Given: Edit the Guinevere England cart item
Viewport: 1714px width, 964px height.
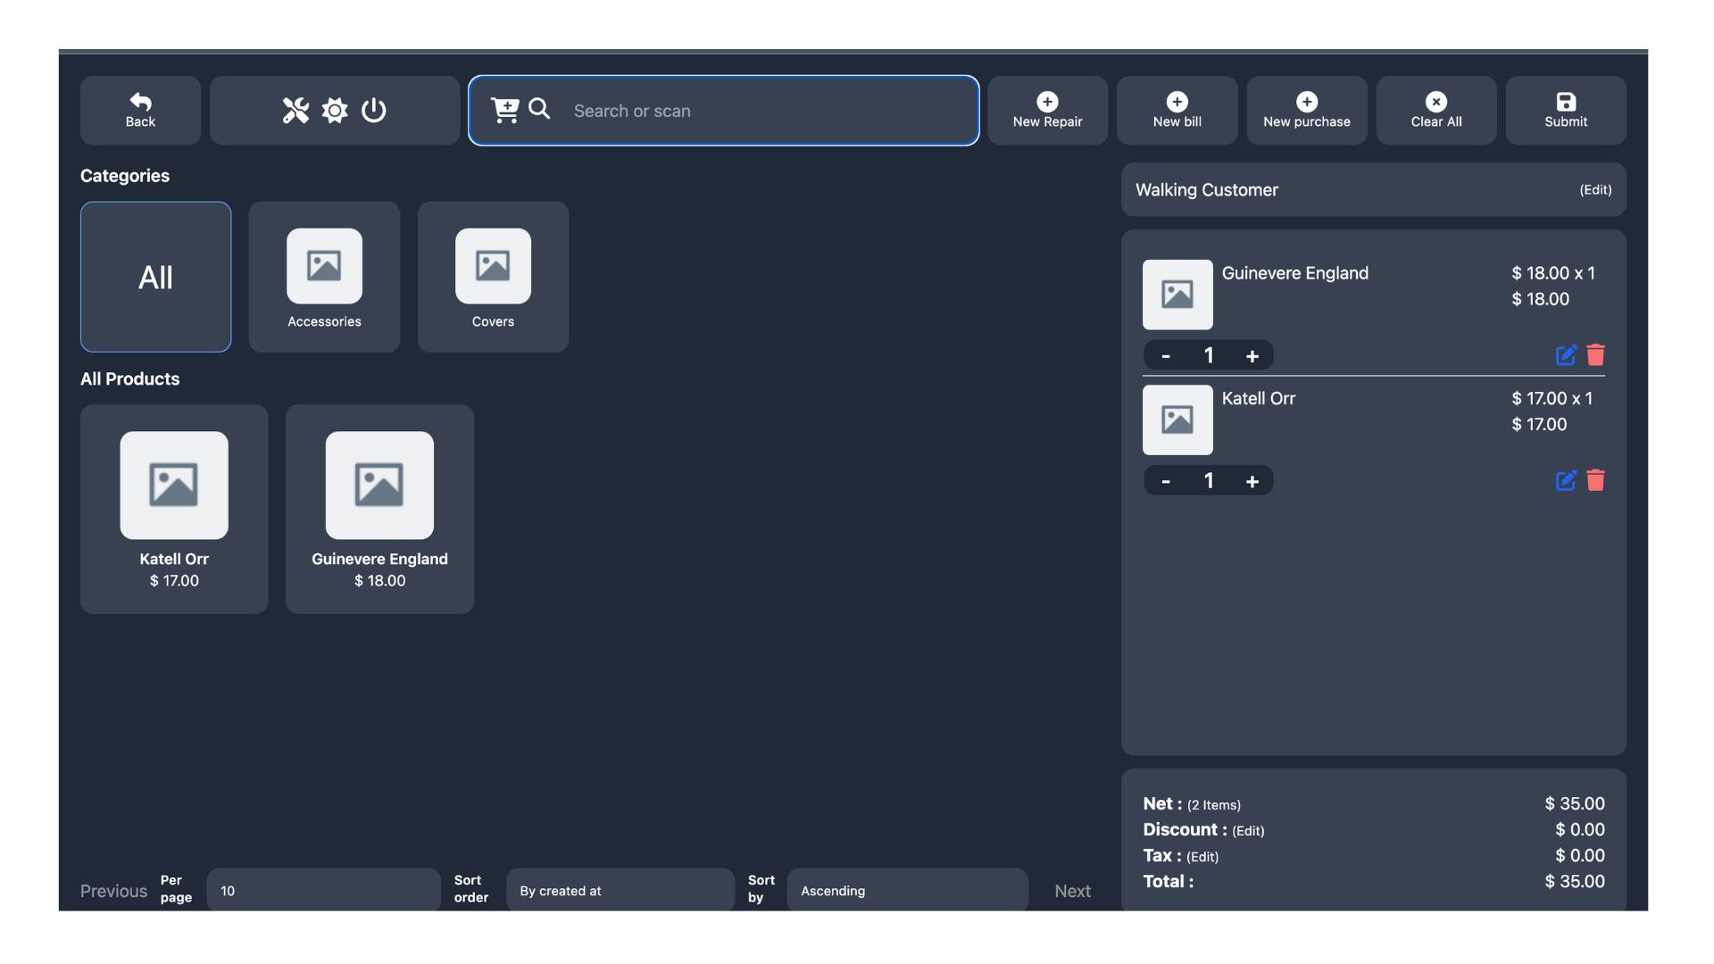Looking at the screenshot, I should click(1566, 355).
